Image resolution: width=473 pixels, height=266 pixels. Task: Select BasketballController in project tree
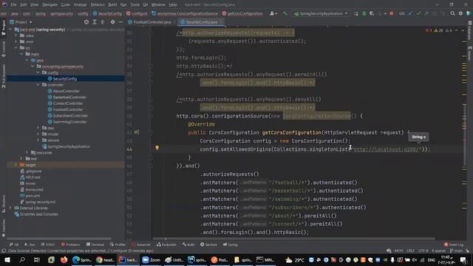tap(69, 97)
